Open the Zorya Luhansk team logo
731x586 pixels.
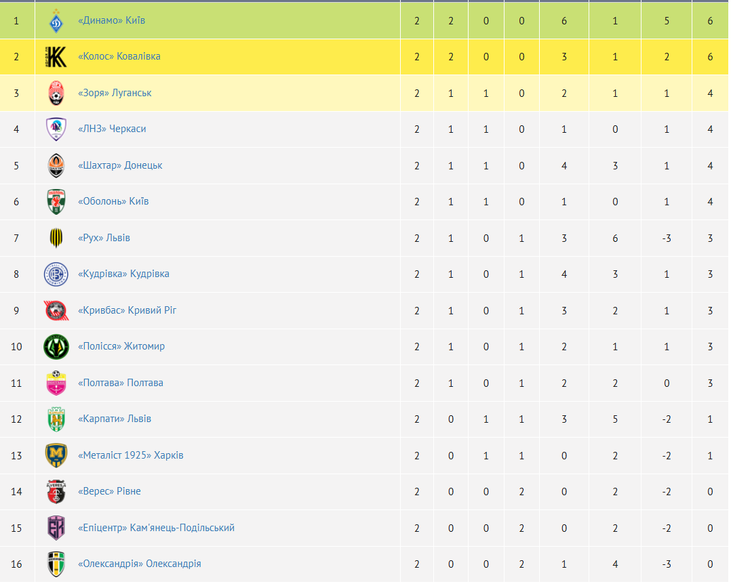click(x=56, y=93)
